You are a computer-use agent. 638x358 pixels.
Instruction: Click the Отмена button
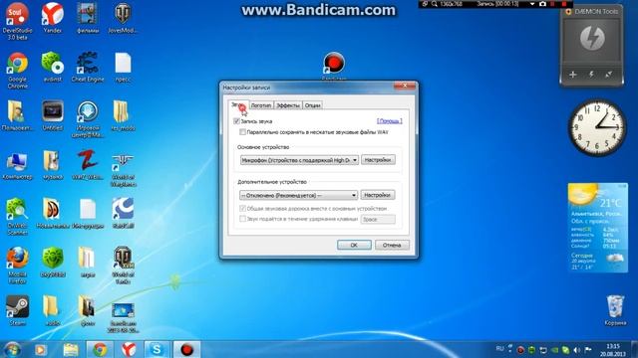392,245
